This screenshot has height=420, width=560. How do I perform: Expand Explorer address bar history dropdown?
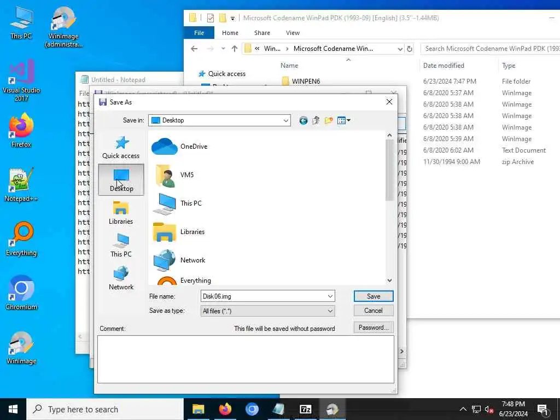(400, 49)
